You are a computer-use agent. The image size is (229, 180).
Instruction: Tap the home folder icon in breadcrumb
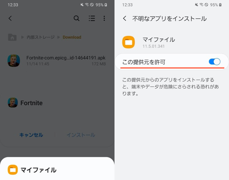[12, 37]
